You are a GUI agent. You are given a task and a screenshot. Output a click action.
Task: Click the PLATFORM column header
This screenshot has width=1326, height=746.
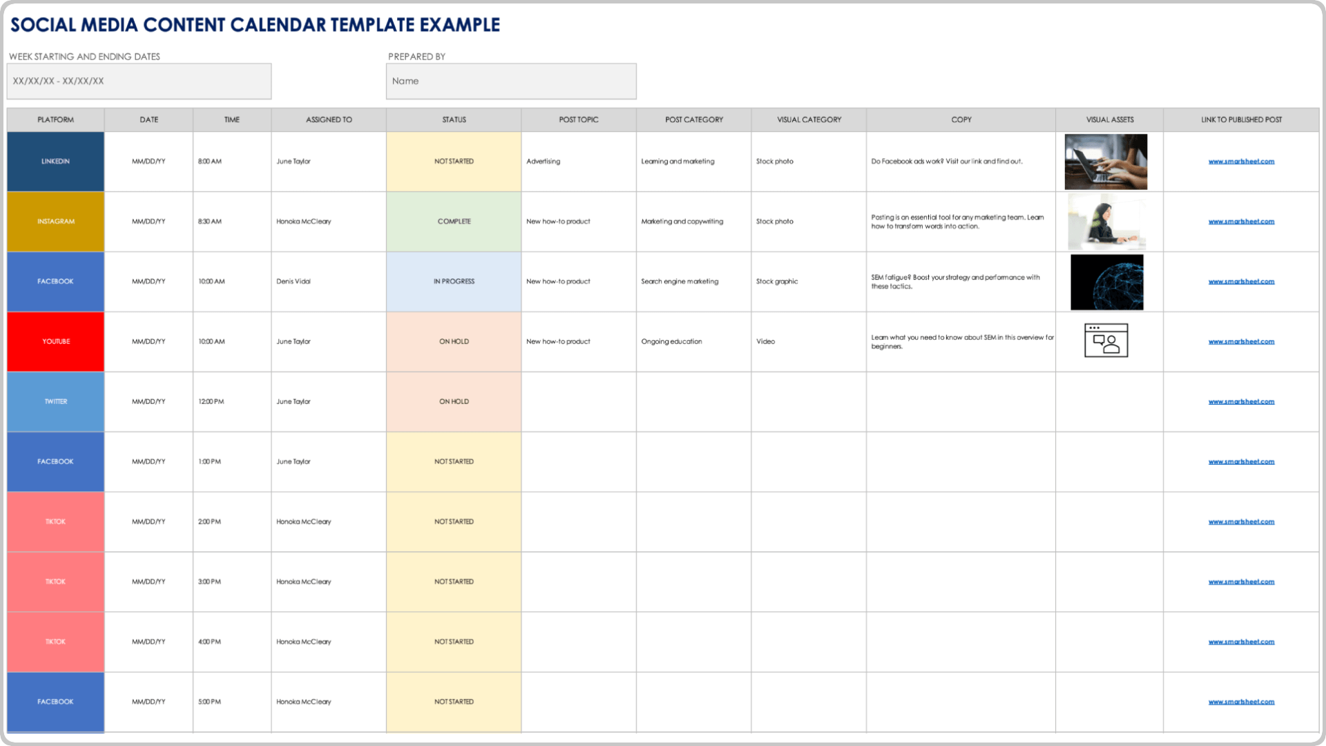click(x=55, y=119)
